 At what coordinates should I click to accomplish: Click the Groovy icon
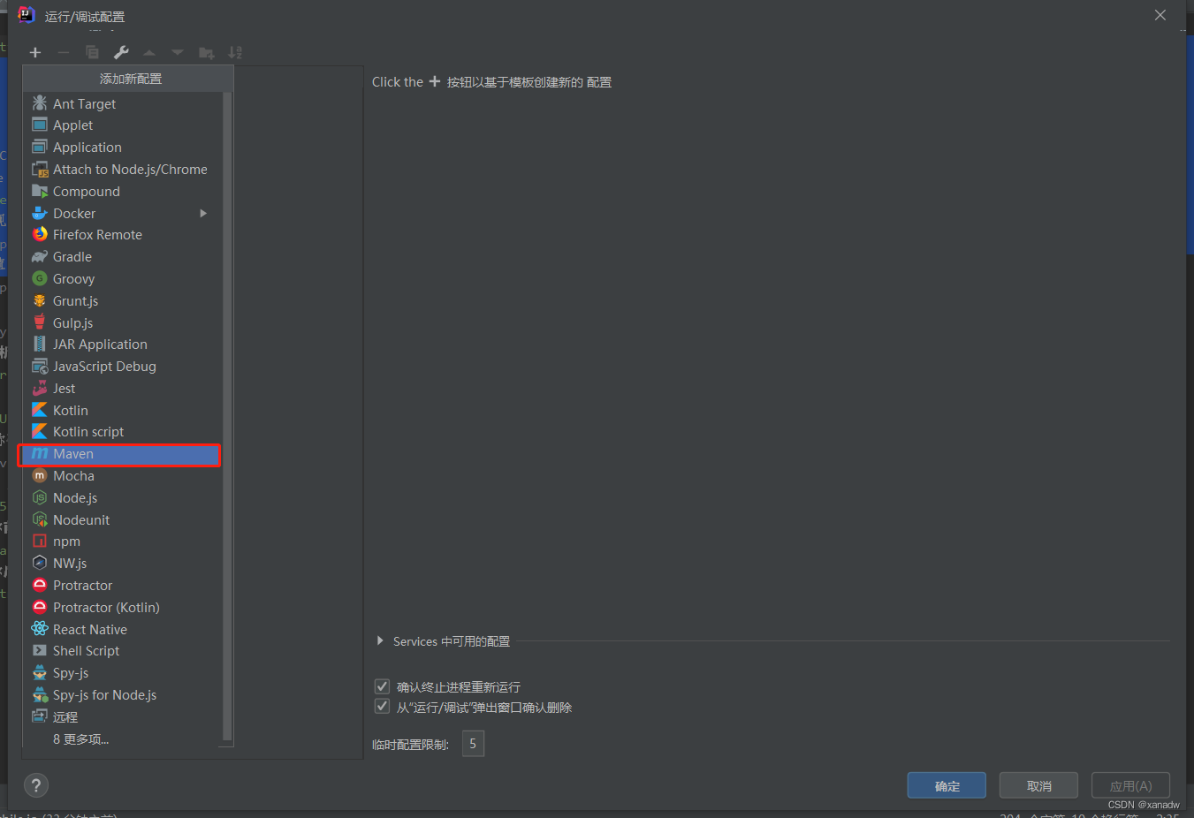tap(40, 278)
